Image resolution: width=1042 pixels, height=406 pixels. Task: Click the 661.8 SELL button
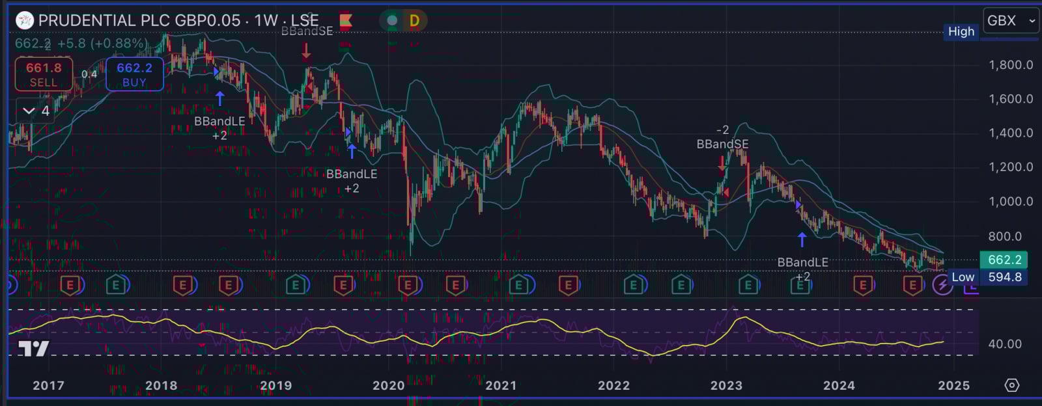44,74
